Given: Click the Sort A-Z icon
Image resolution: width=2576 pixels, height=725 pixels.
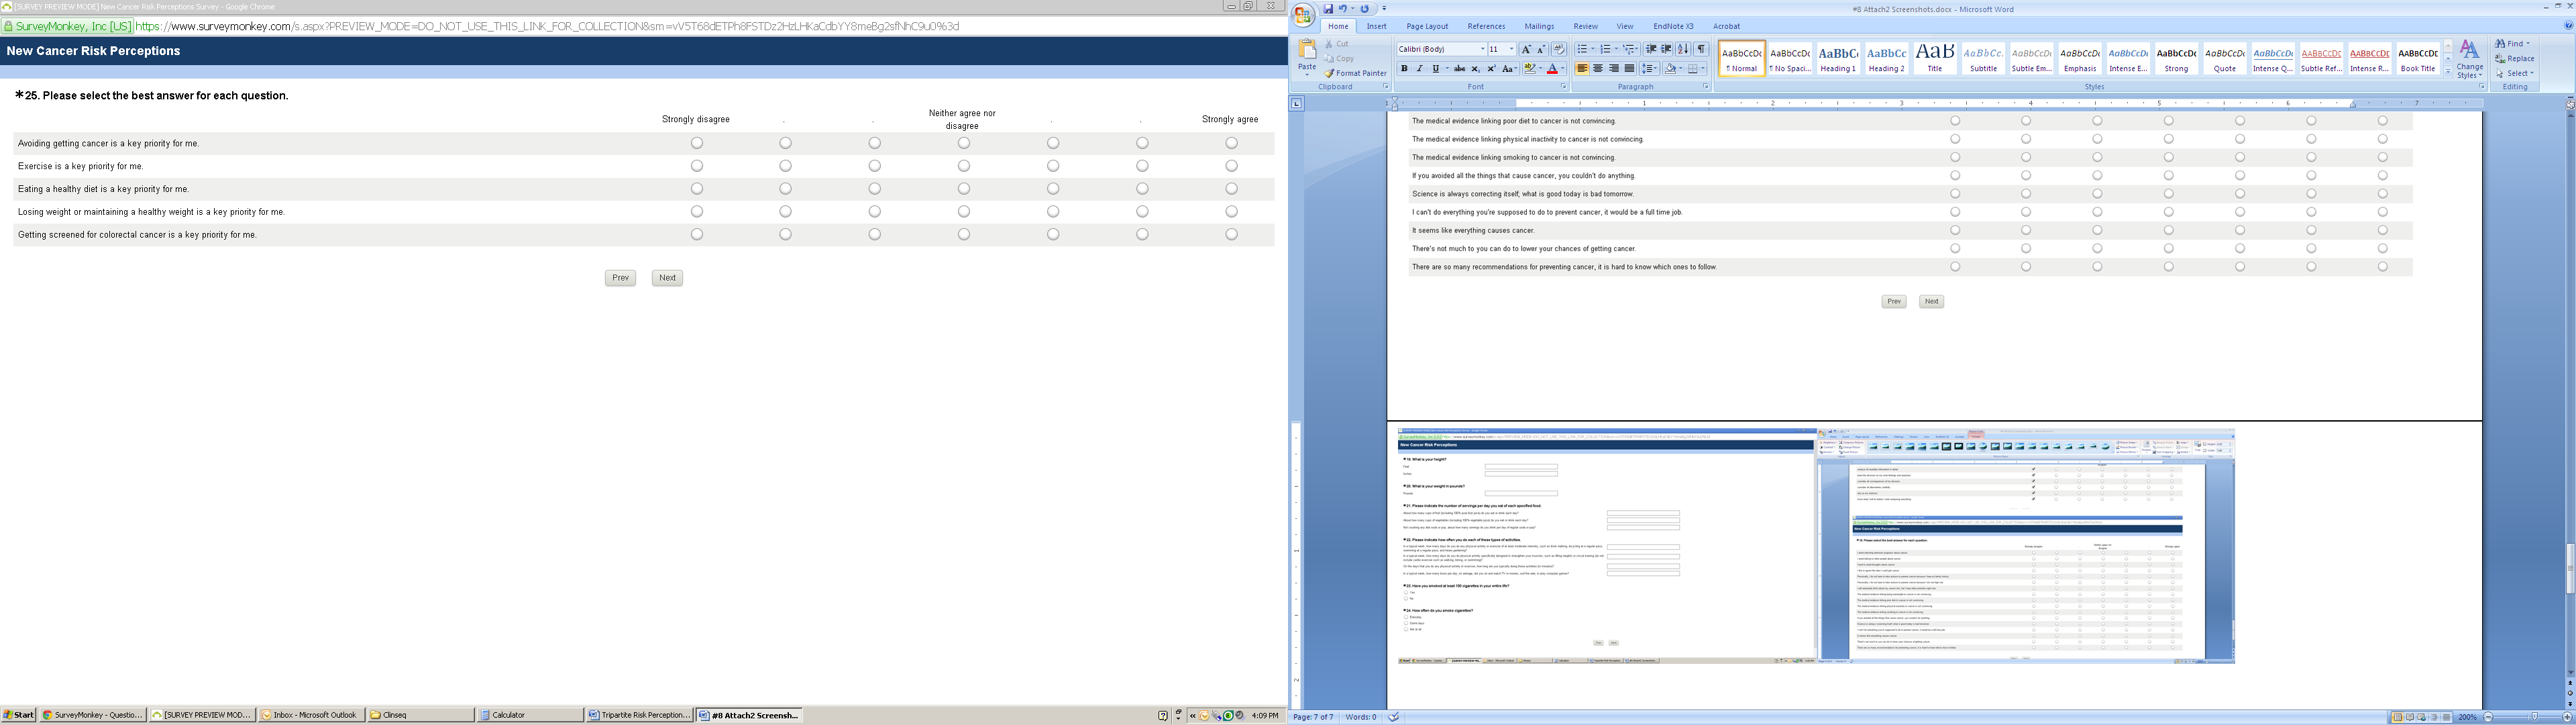Looking at the screenshot, I should coord(1684,49).
